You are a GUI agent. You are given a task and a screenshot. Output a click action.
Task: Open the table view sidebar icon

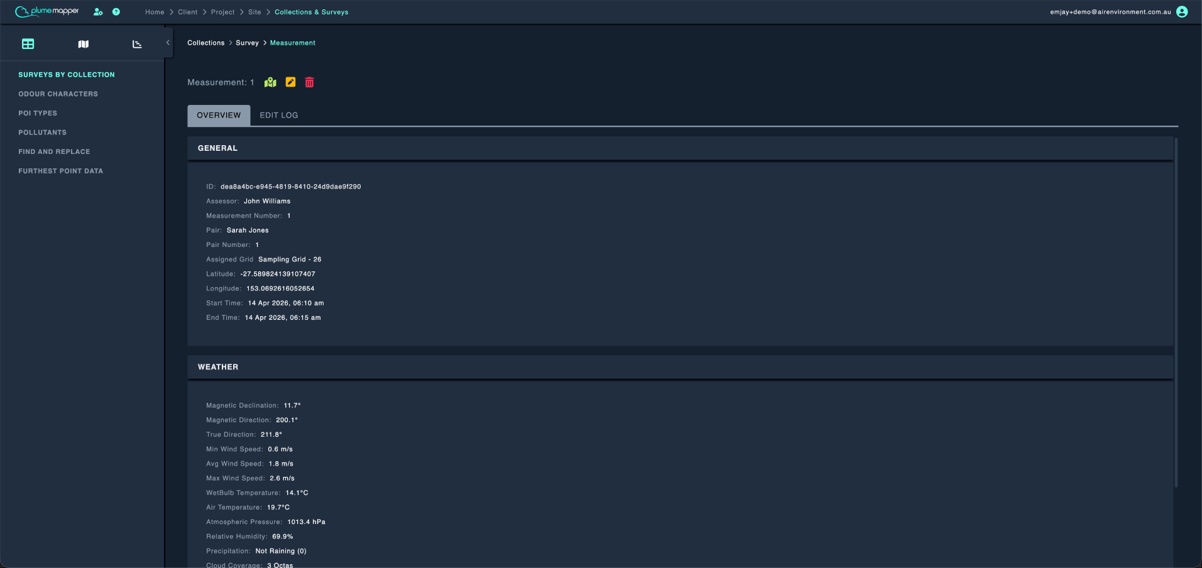point(28,44)
